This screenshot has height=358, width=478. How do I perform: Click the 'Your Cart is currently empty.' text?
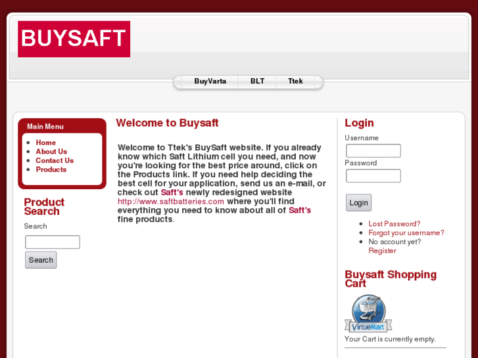(390, 339)
